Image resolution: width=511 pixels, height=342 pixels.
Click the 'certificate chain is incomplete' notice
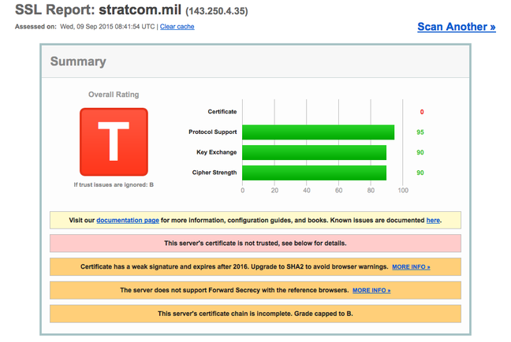[255, 314]
